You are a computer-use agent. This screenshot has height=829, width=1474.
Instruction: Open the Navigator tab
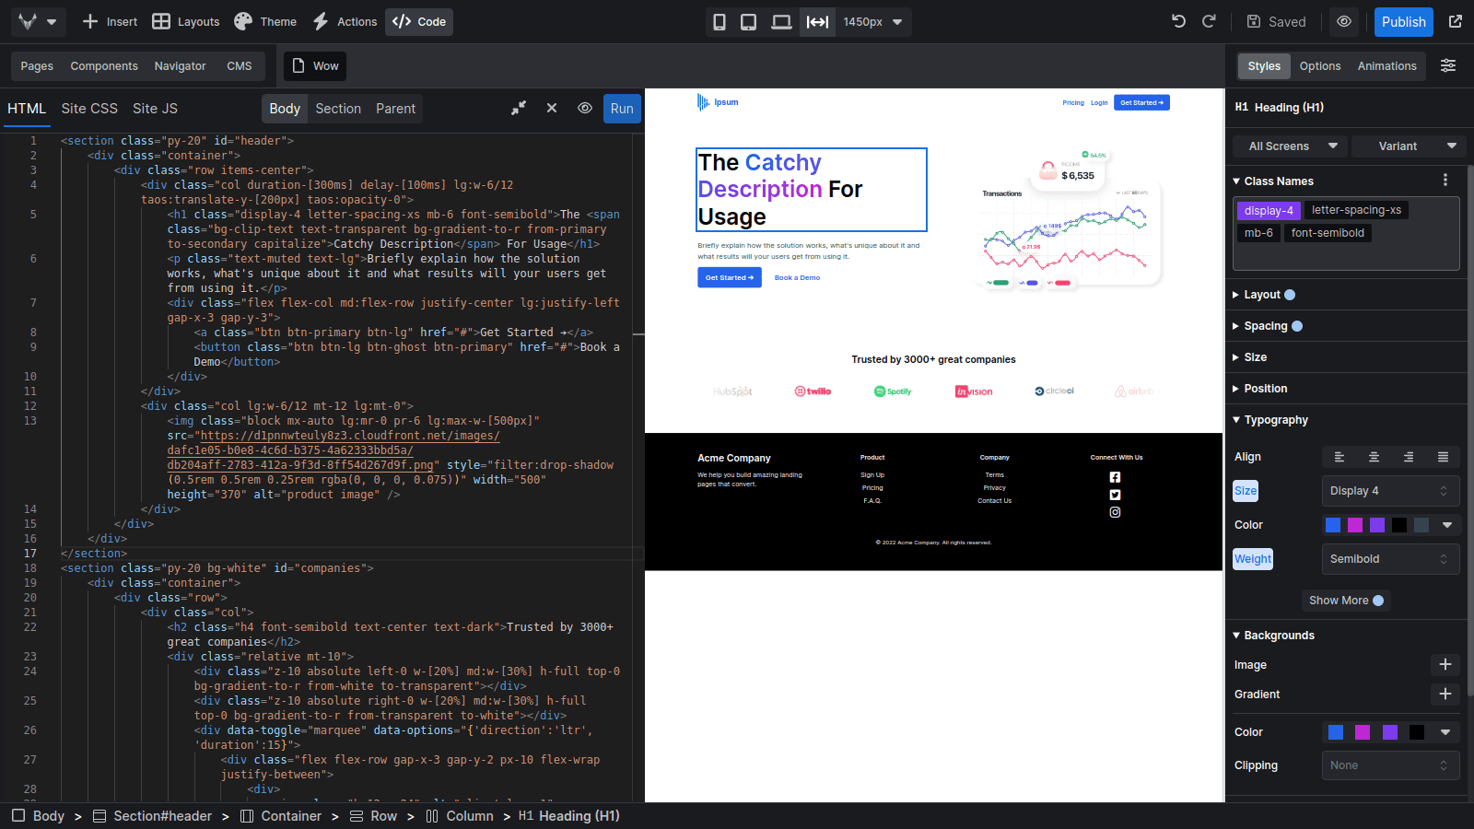(180, 65)
